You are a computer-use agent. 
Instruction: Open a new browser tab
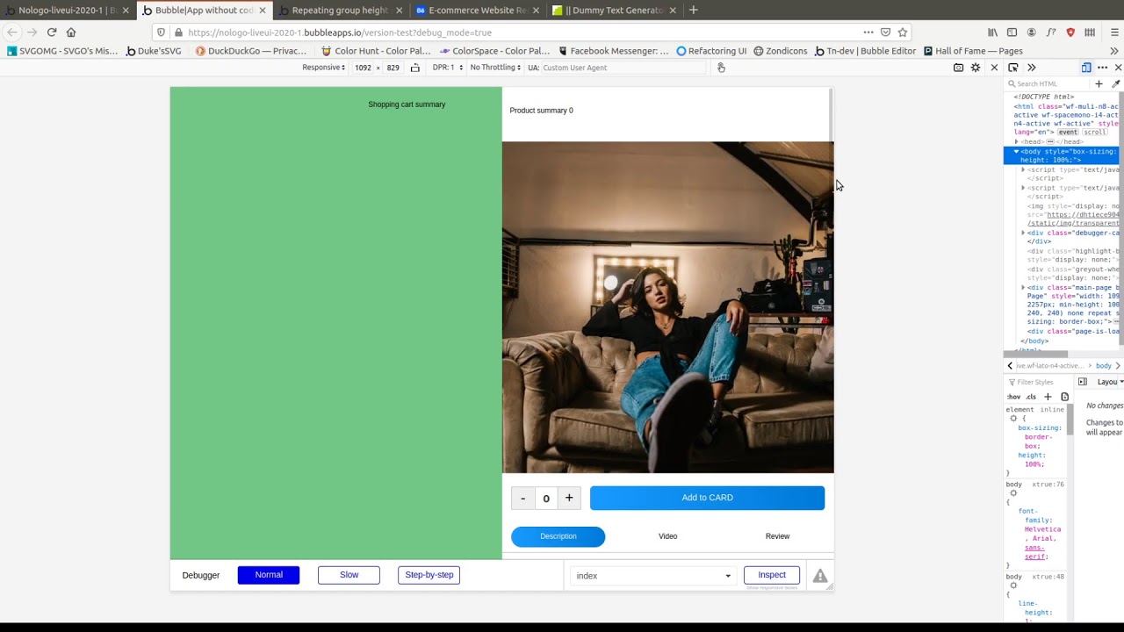coord(694,10)
